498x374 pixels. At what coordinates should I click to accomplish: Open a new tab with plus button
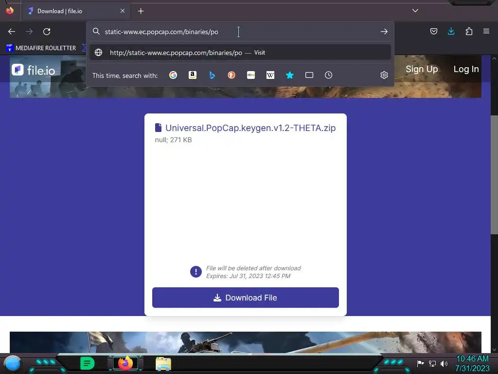[141, 11]
